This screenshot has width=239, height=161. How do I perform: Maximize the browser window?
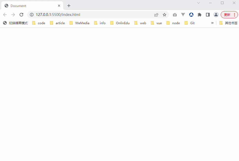coord(222,3)
